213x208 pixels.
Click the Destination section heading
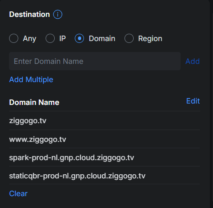pos(30,15)
